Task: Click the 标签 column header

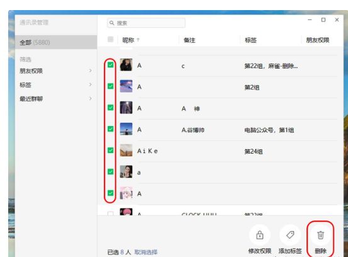Action: (250, 40)
